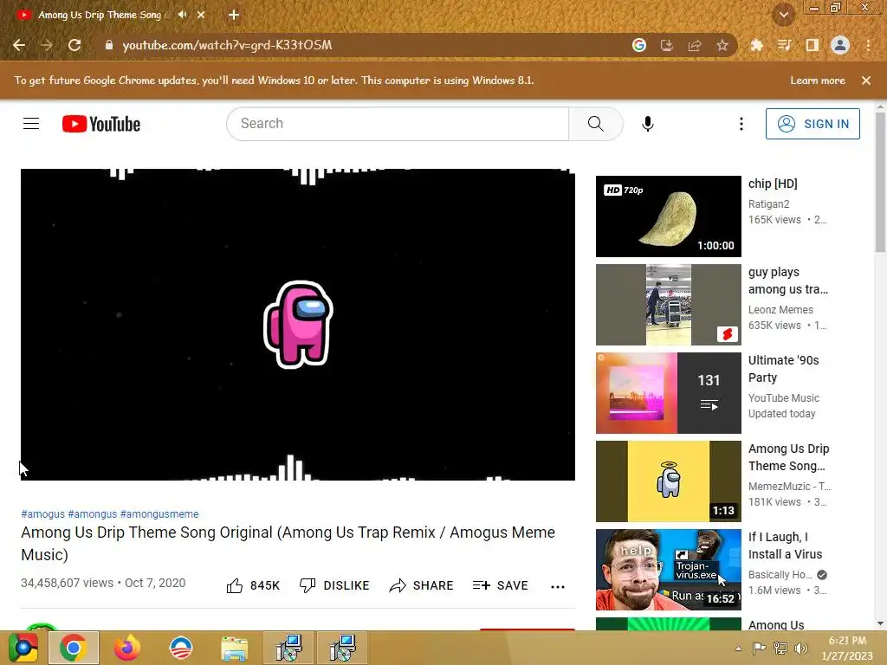The image size is (887, 665).
Task: Open the #amongus hashtag link
Action: tap(92, 514)
